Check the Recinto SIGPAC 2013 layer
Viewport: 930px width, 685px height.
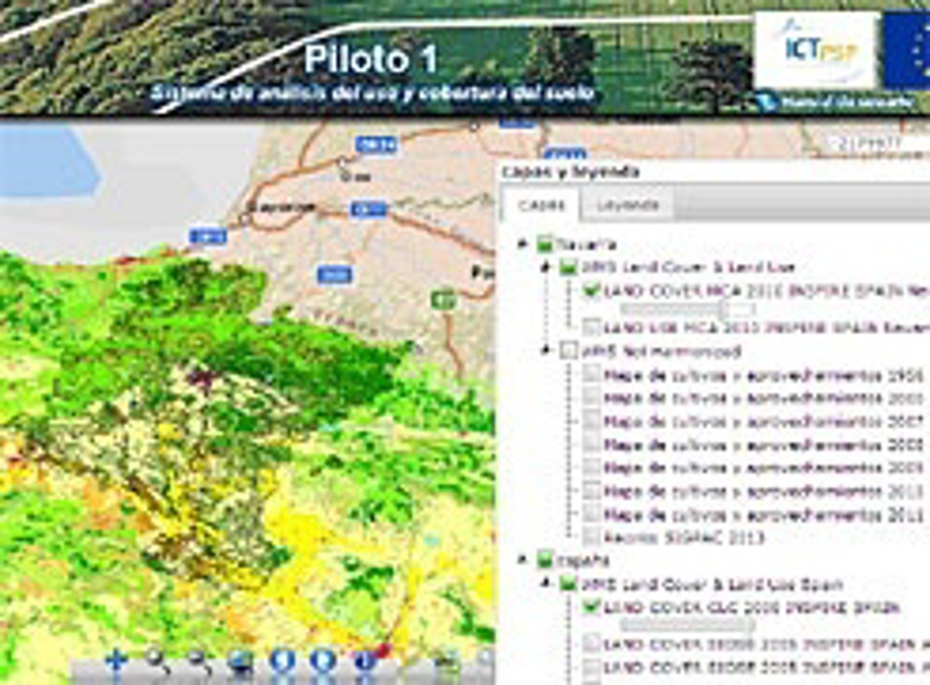[x=591, y=537]
